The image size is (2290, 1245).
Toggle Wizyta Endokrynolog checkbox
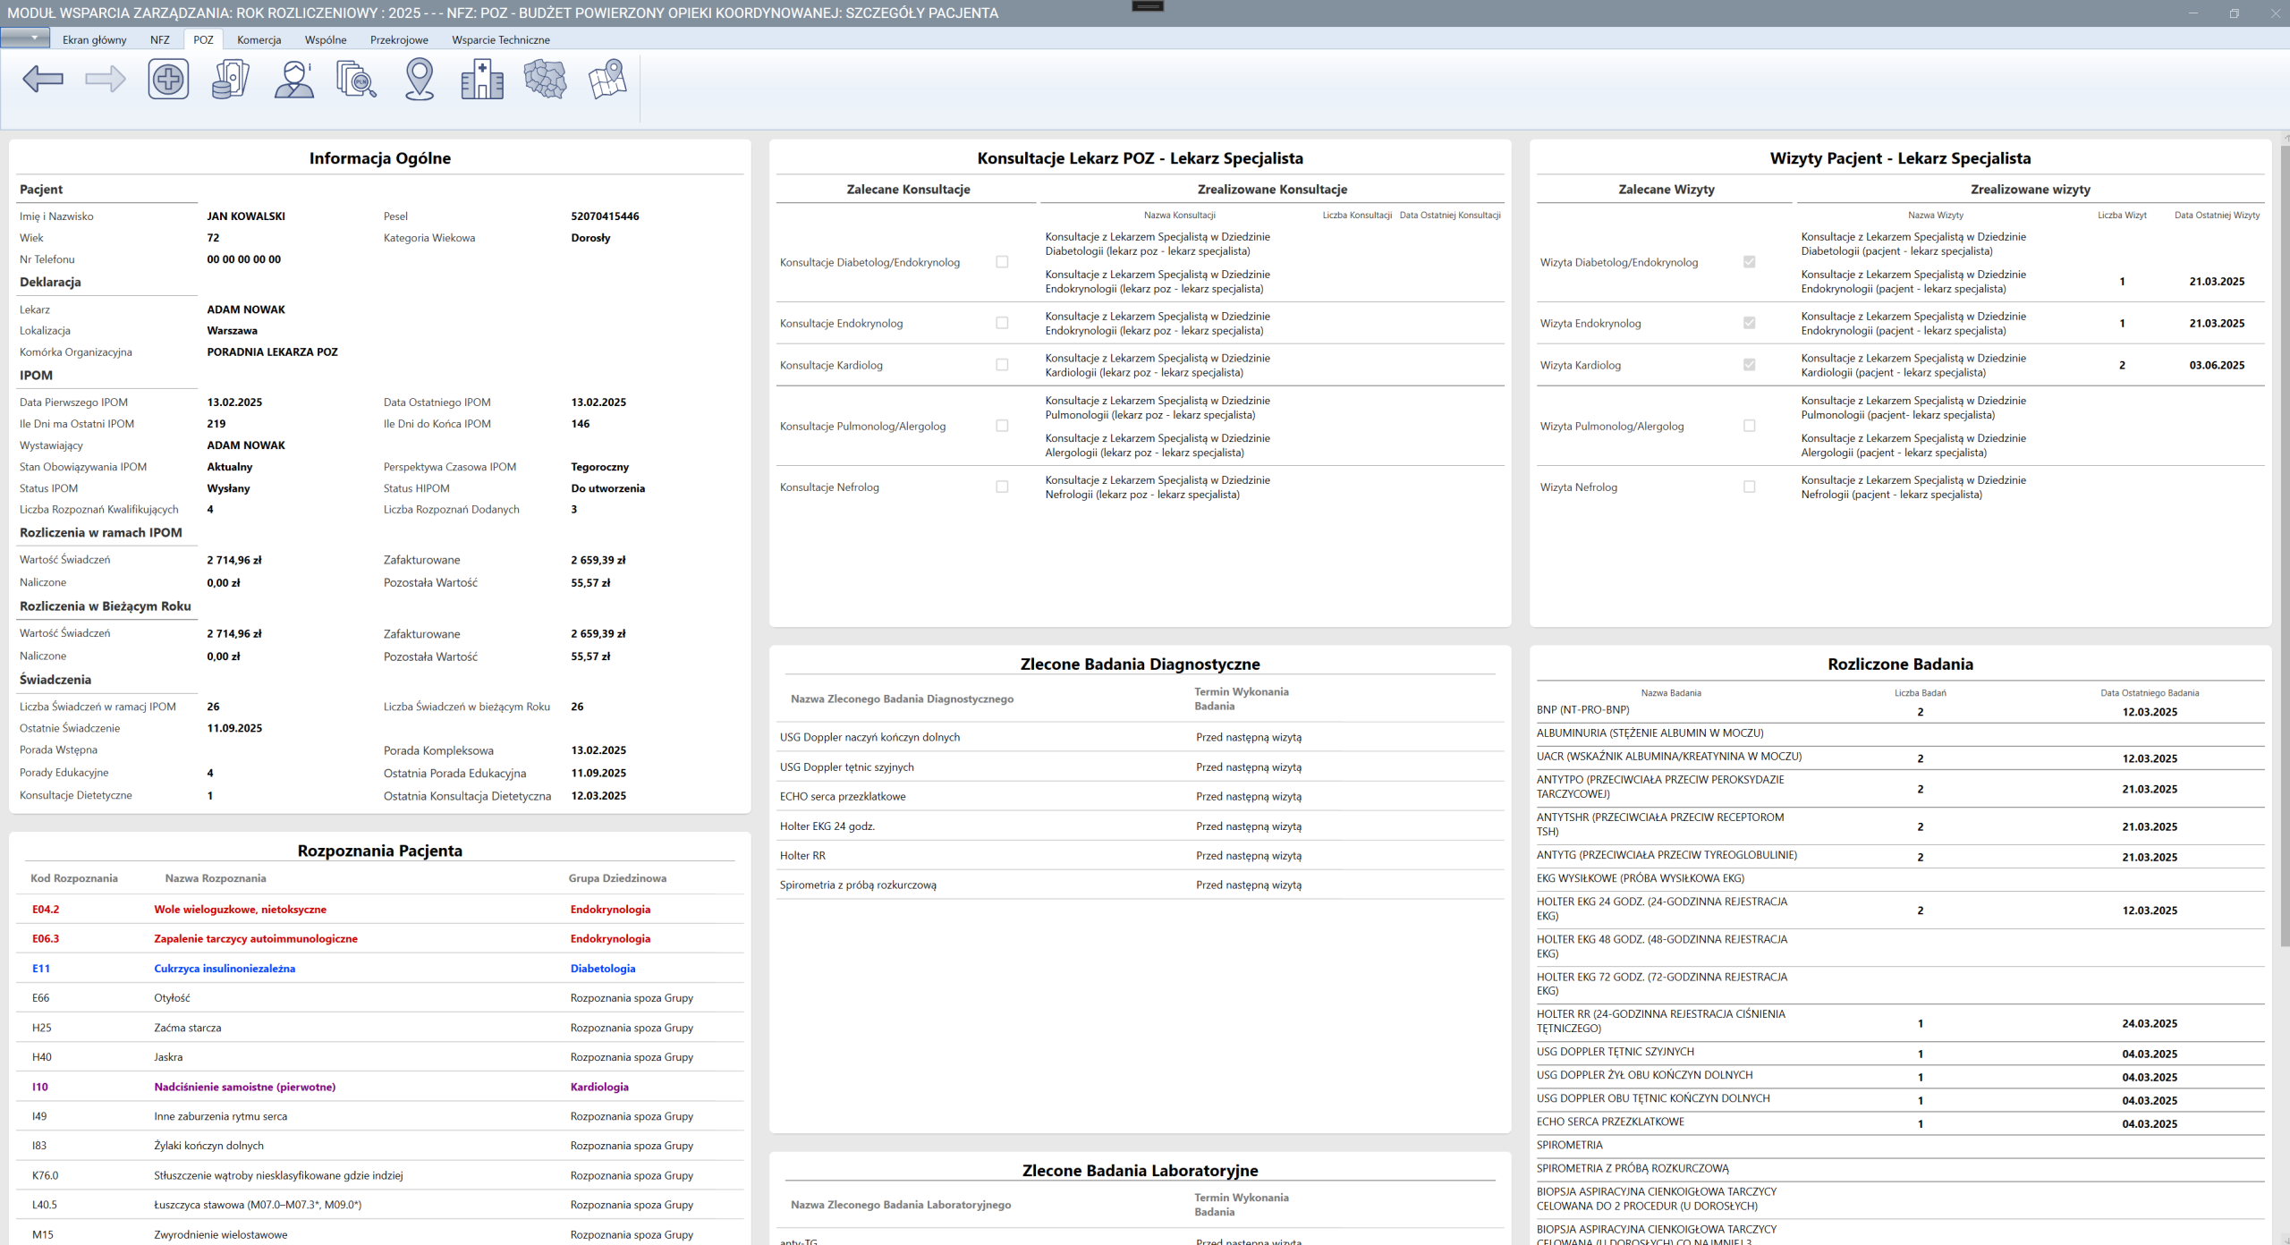1750,323
